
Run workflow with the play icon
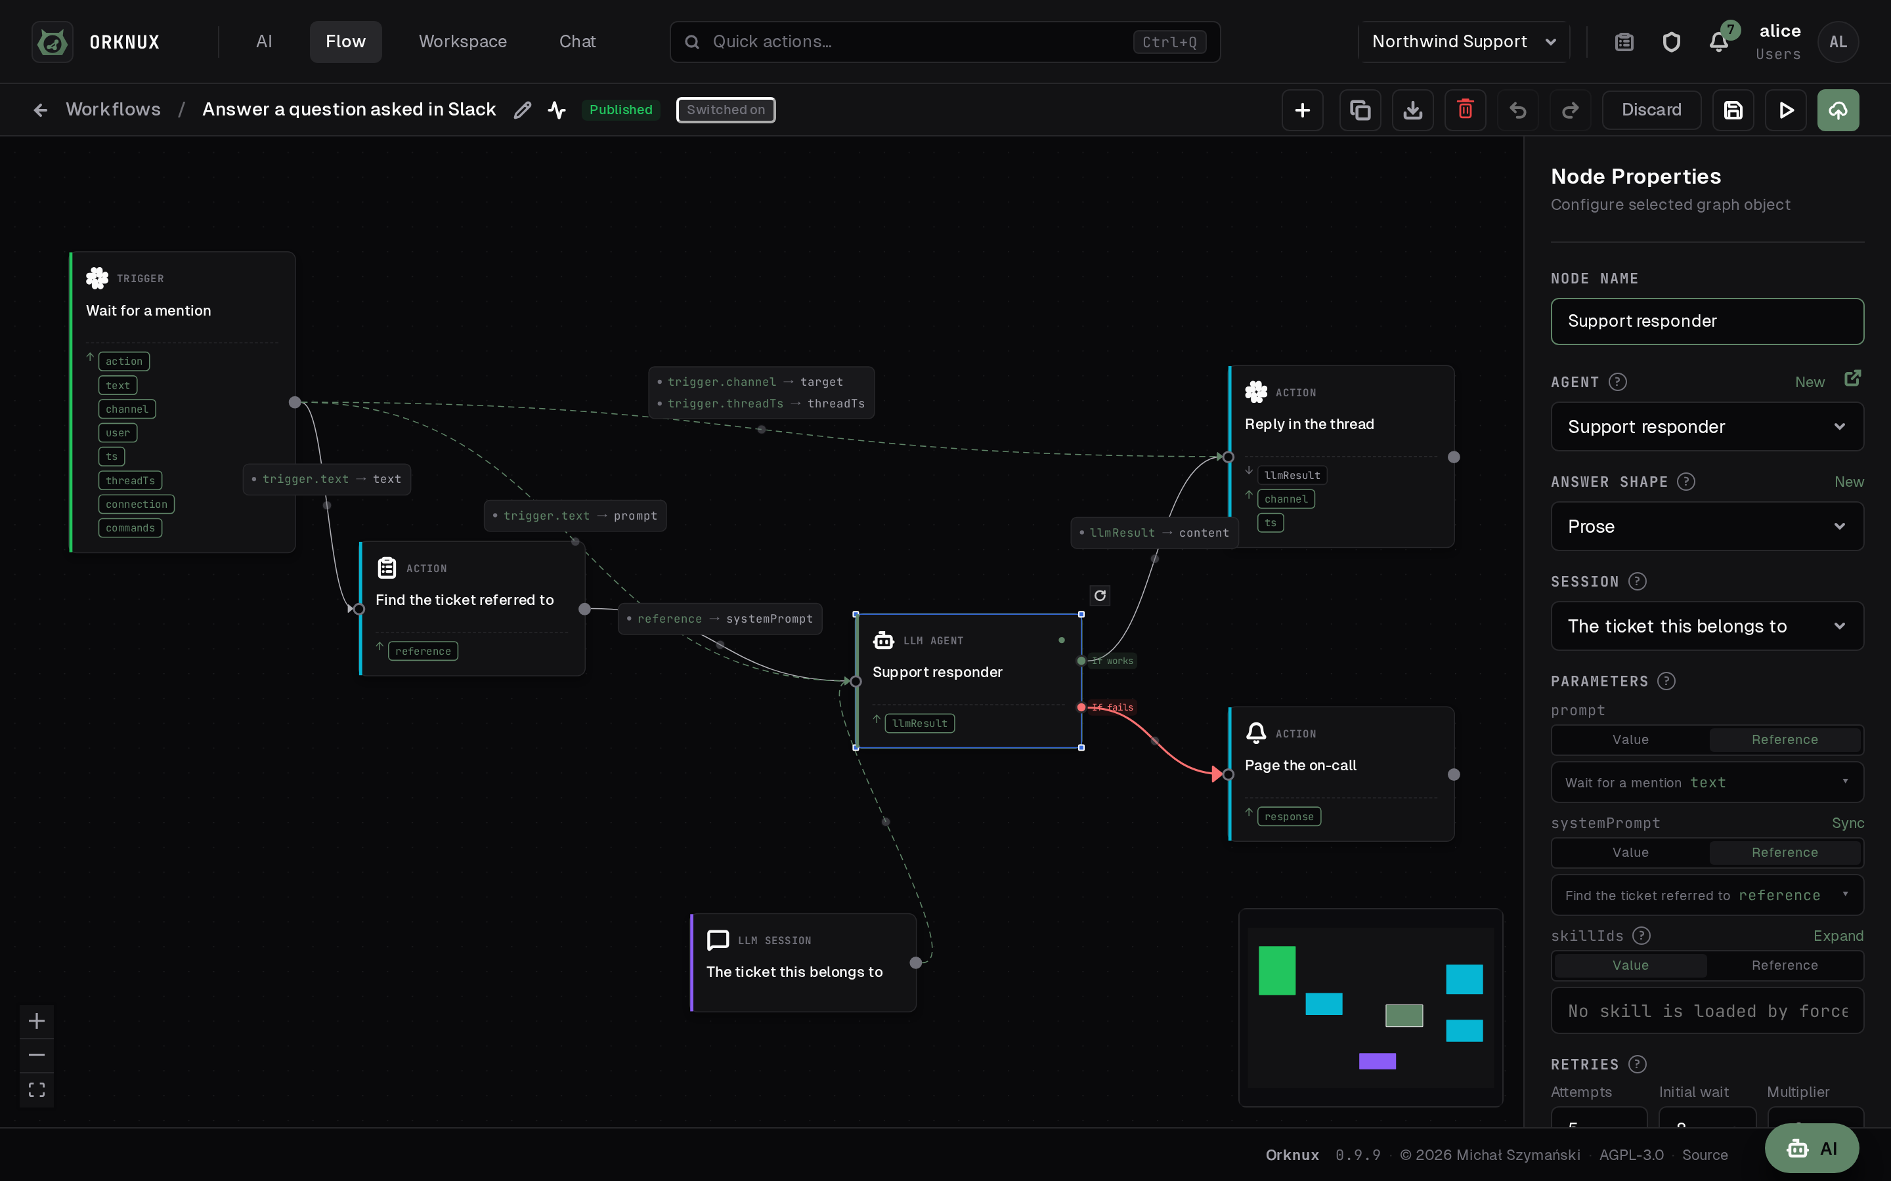1785,110
